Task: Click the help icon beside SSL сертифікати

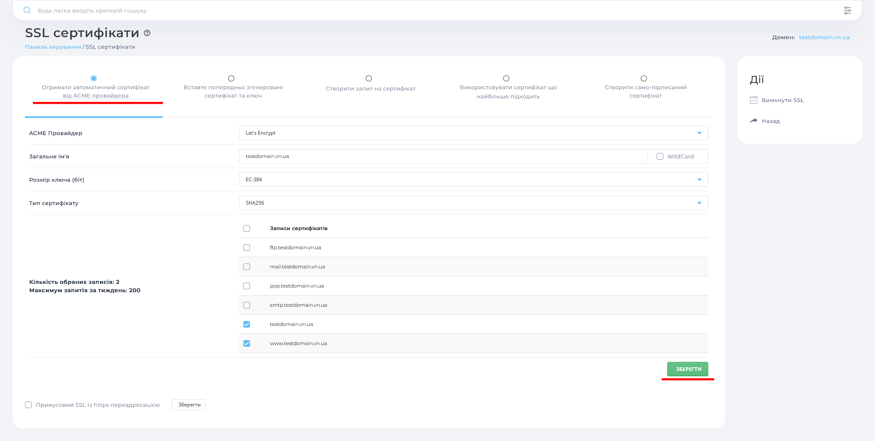Action: [x=147, y=33]
